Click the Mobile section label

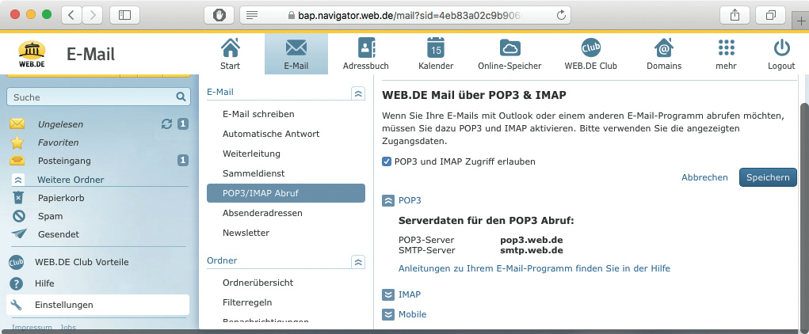[412, 314]
